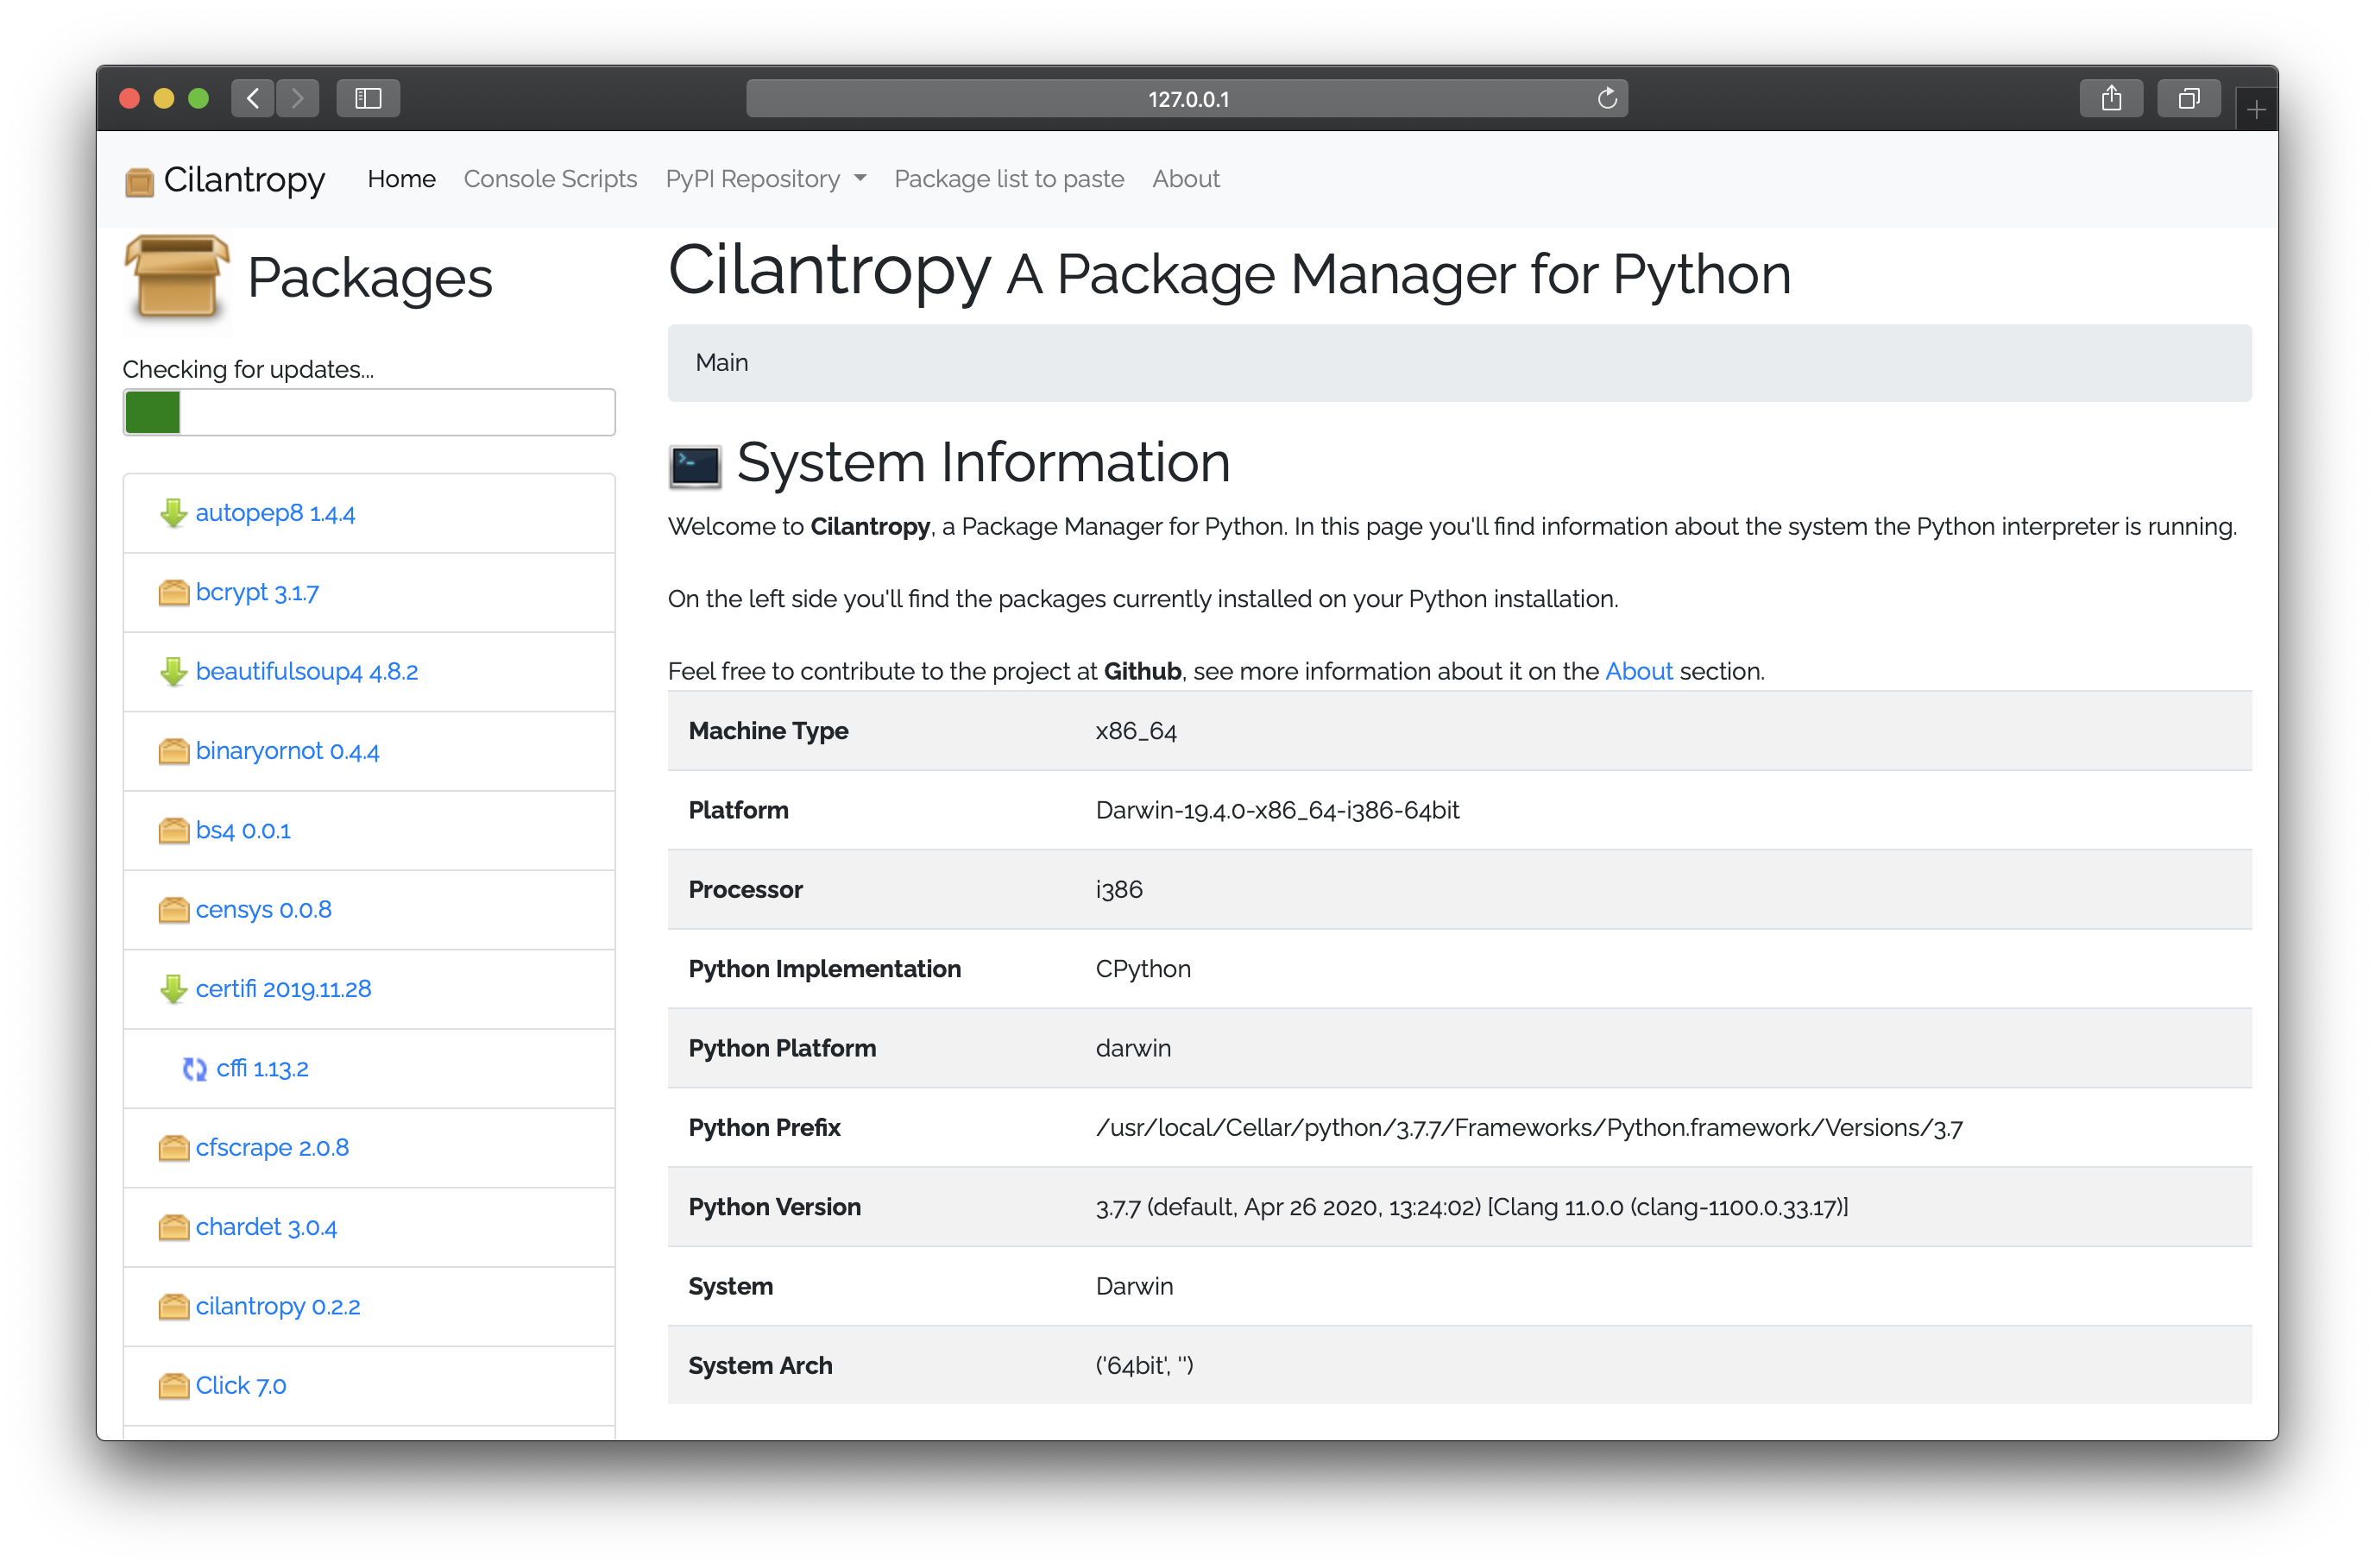Select the Home navigation item
Screen dimensions: 2375x1568
[x=401, y=179]
